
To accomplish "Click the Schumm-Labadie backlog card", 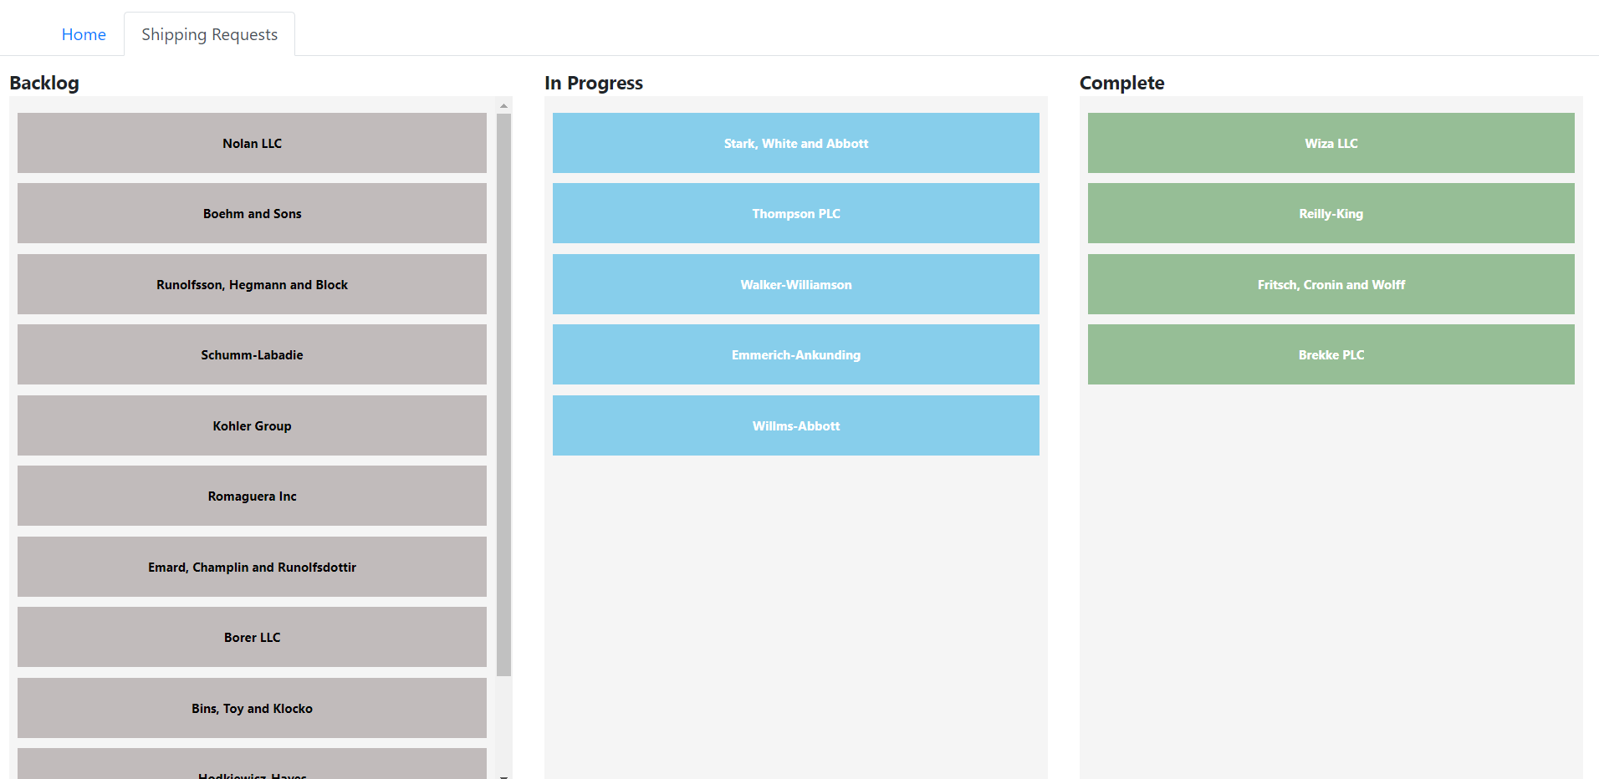I will coord(252,354).
